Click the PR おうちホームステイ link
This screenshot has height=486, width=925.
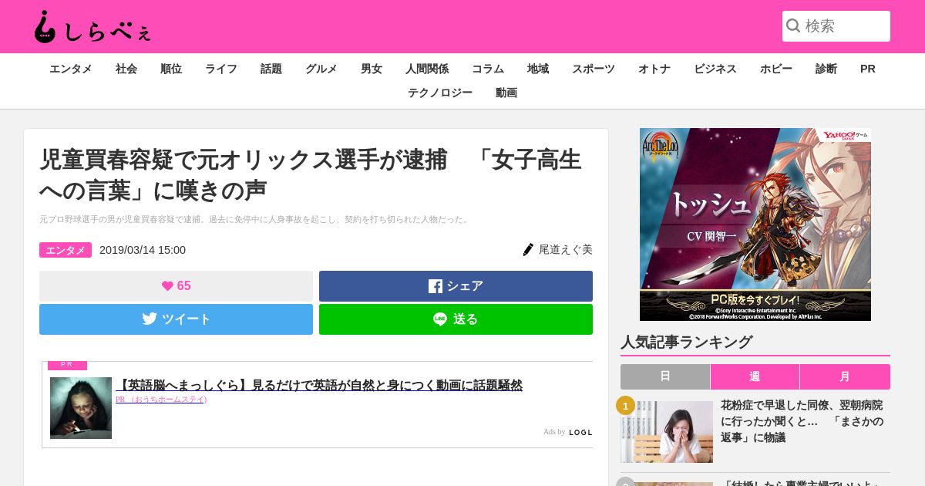pyautogui.click(x=161, y=400)
